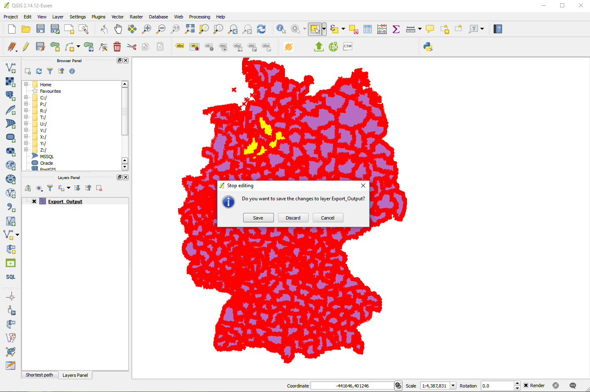Click Zoom Full extent icon
The width and height of the screenshot is (590, 392).
pyautogui.click(x=190, y=29)
